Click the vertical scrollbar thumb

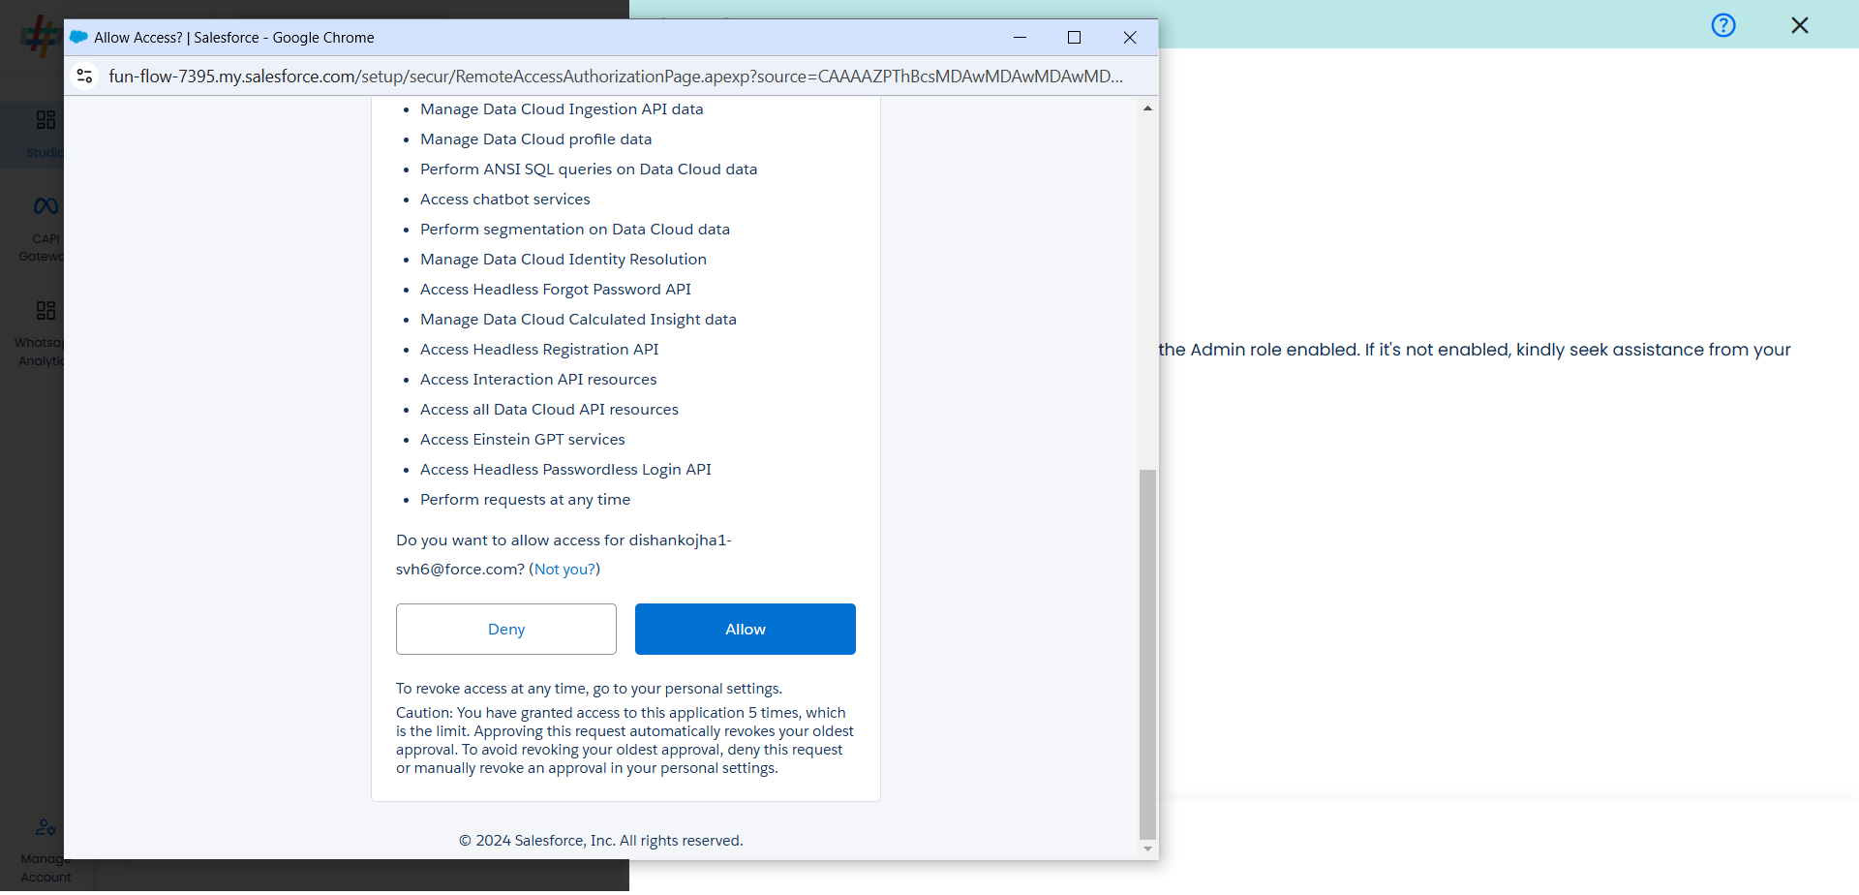coord(1147,654)
